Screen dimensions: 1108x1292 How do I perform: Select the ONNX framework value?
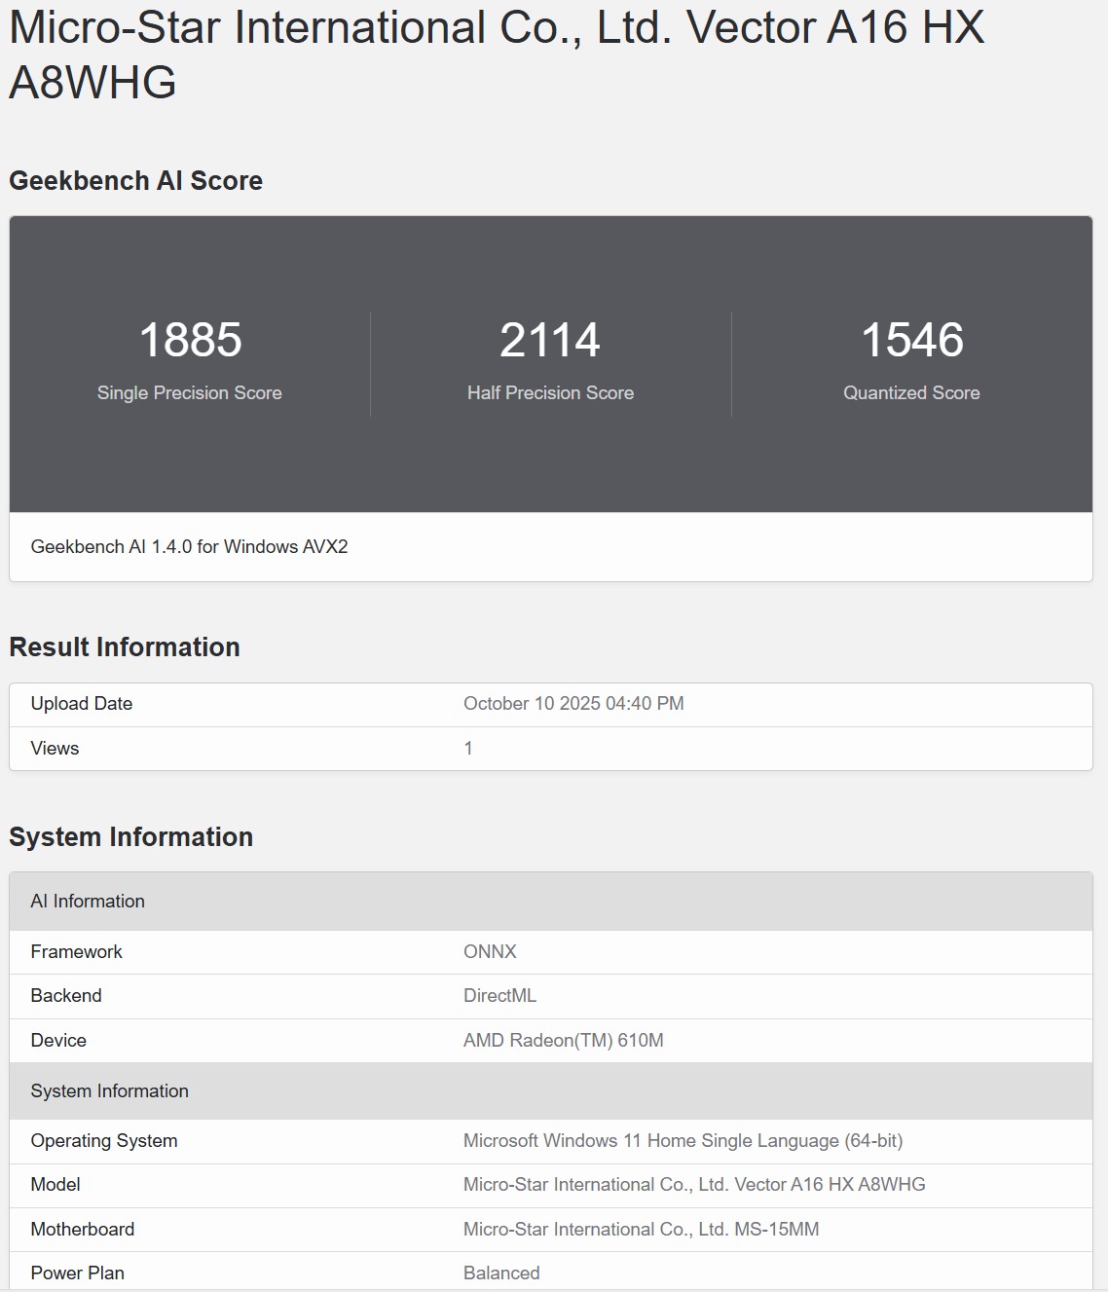[490, 952]
